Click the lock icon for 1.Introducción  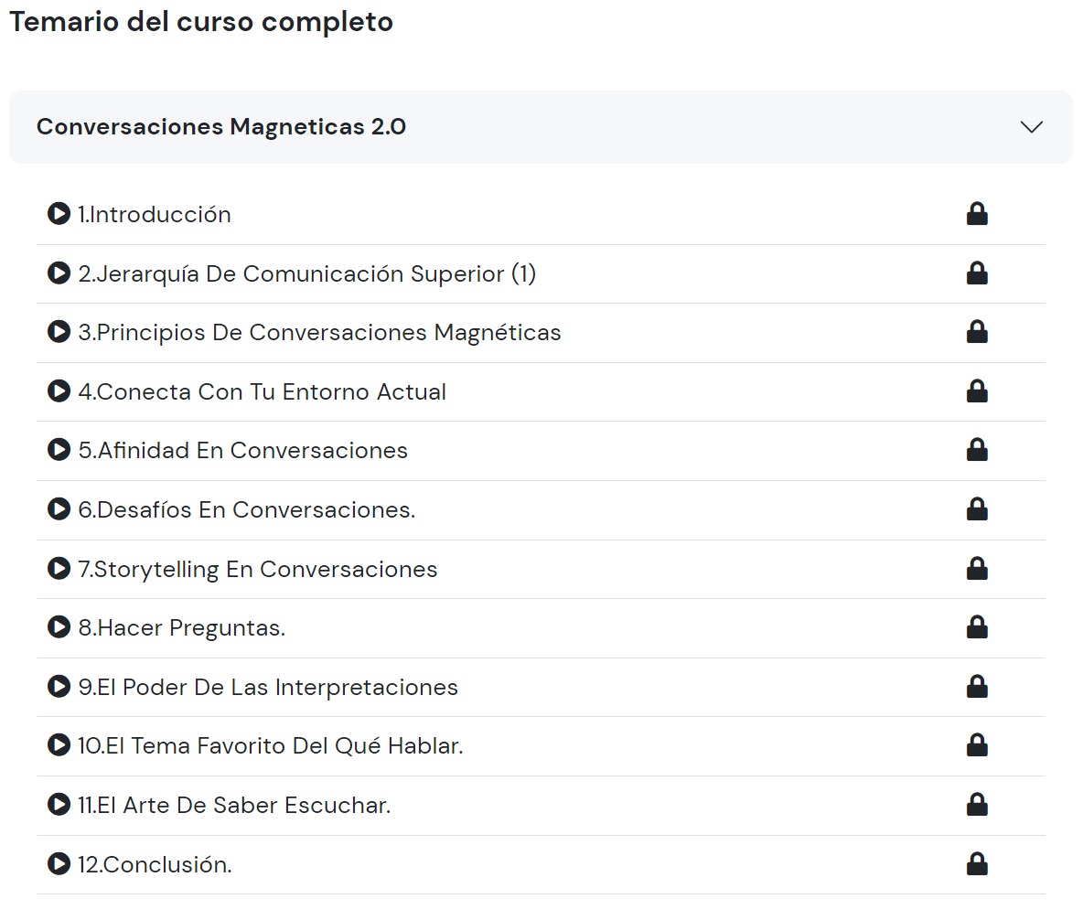977,214
